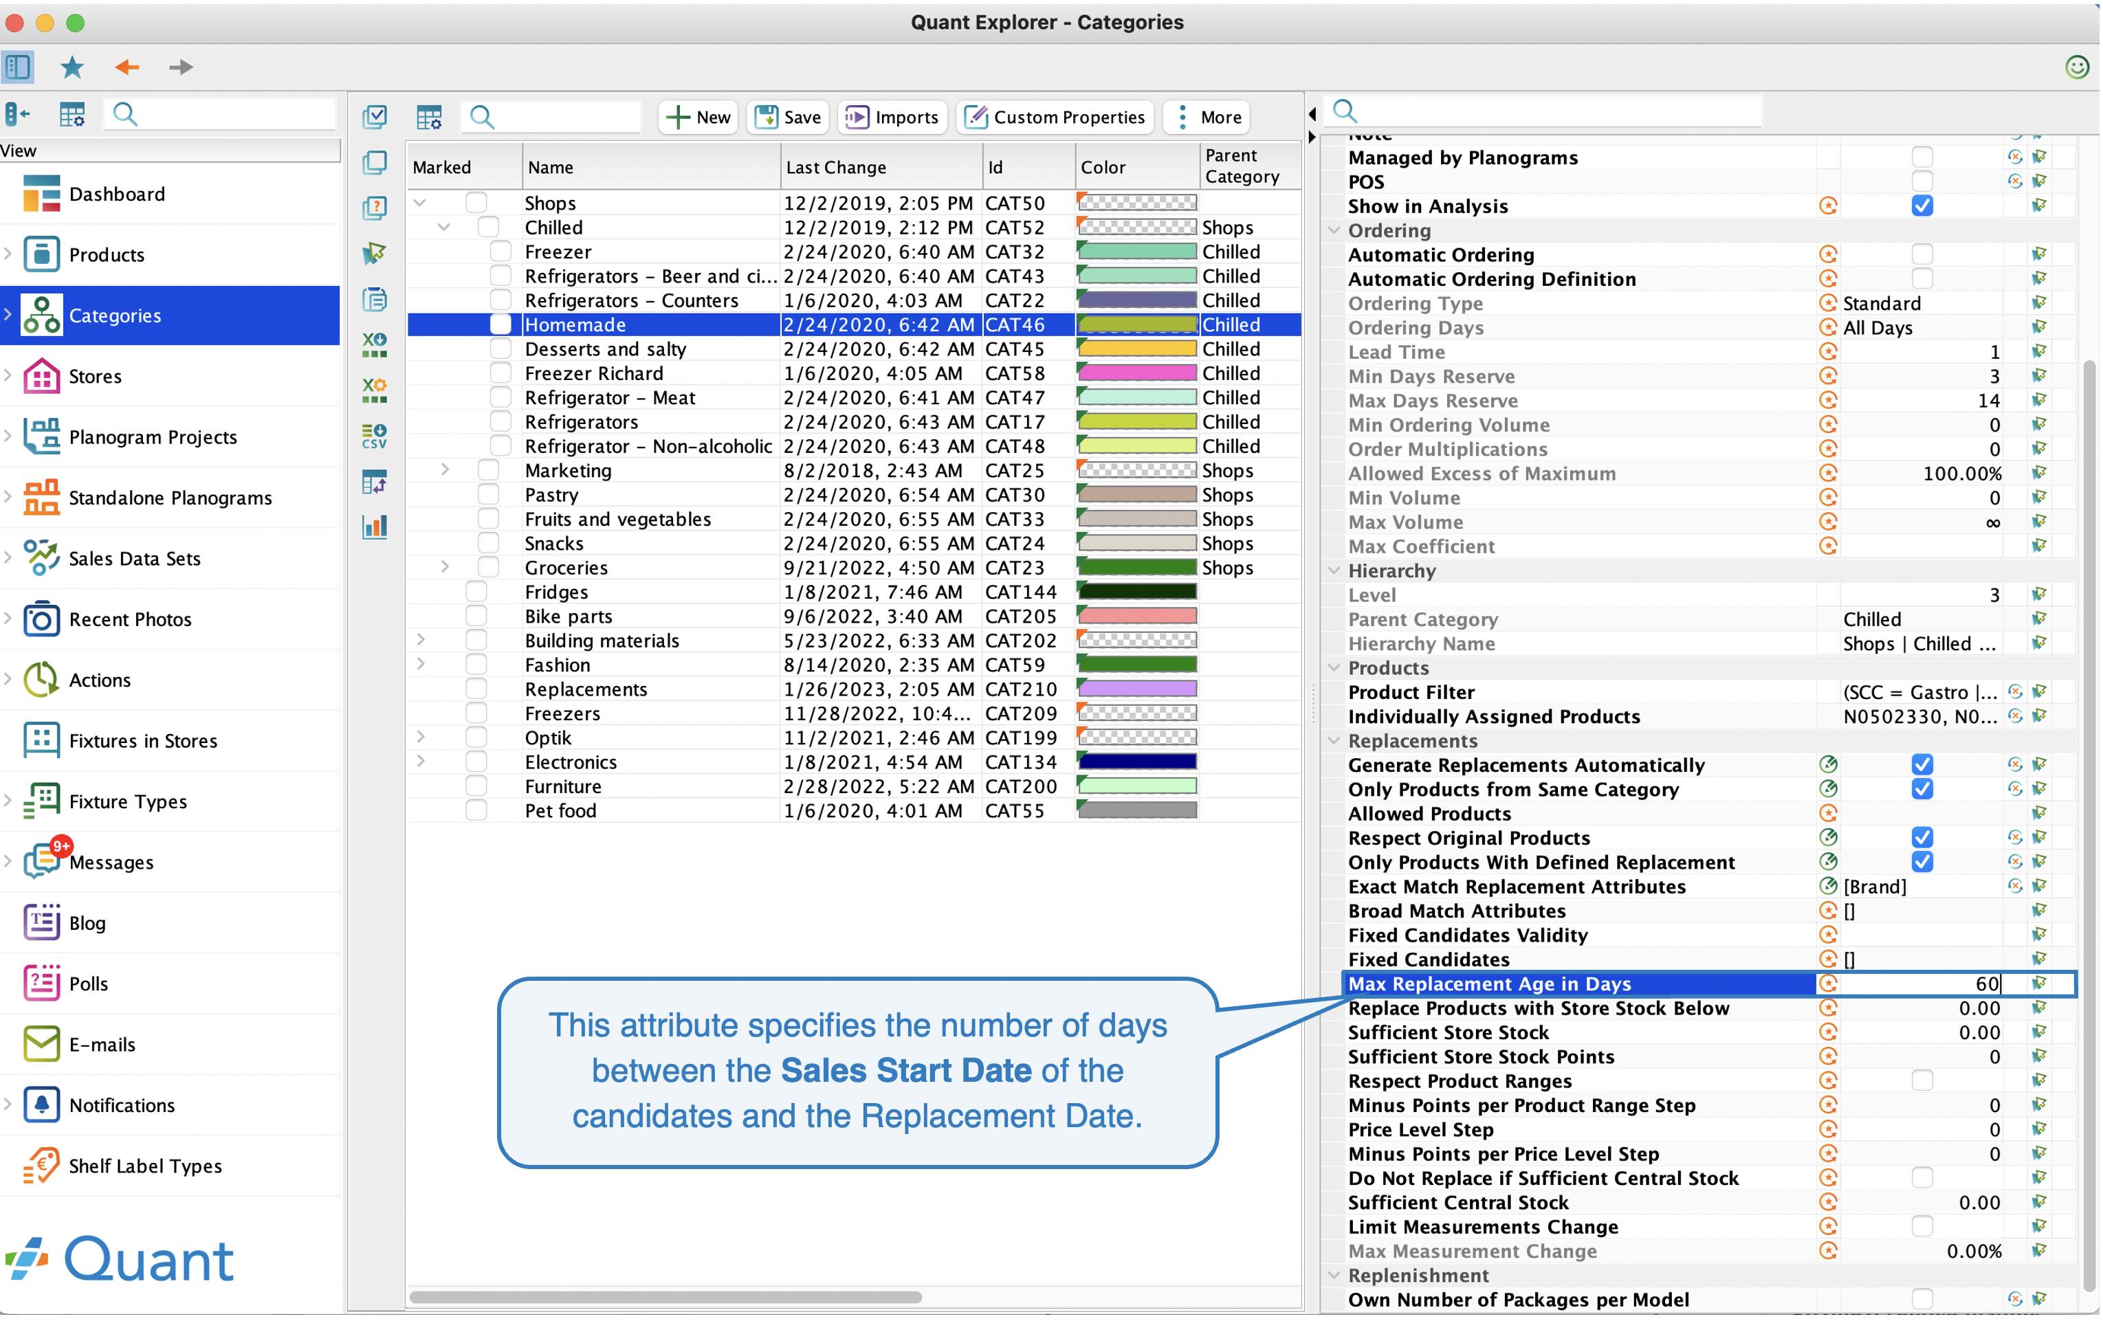
Task: Click the horizontal scrollbar under the table
Action: pos(665,1296)
